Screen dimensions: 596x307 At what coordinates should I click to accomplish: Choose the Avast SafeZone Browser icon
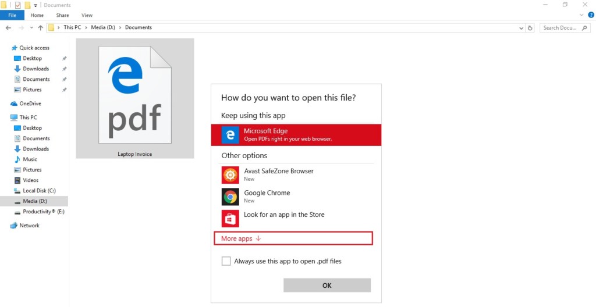pyautogui.click(x=230, y=175)
